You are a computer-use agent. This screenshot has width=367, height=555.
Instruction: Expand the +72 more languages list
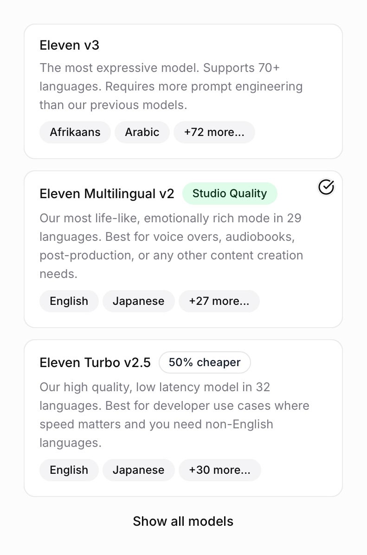(214, 132)
